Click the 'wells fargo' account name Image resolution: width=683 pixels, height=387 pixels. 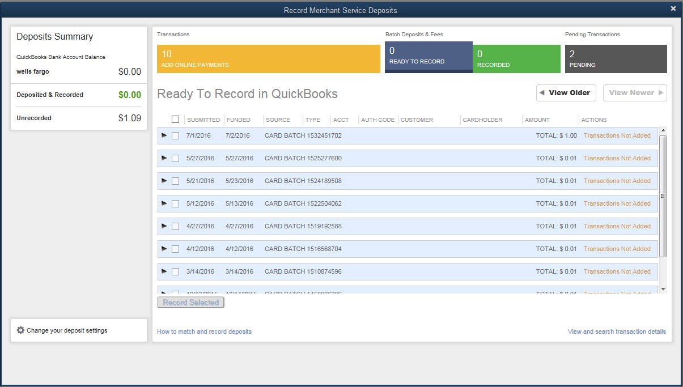point(33,71)
